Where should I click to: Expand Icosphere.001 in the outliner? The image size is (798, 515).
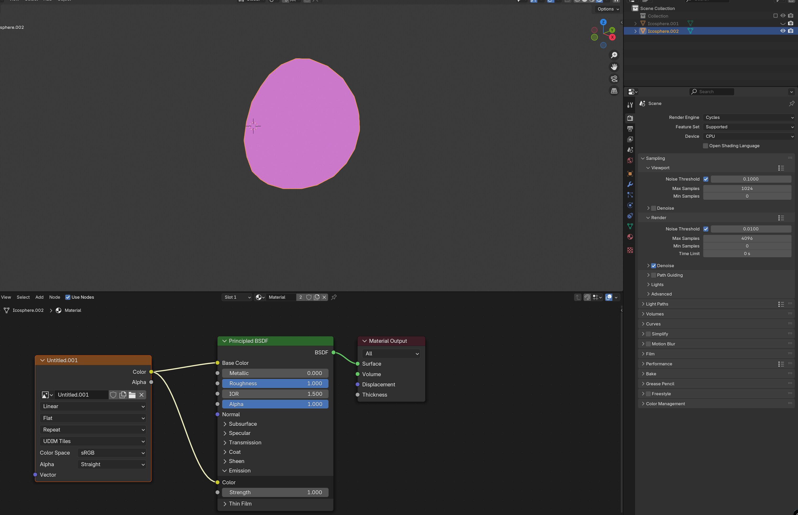[x=635, y=24]
